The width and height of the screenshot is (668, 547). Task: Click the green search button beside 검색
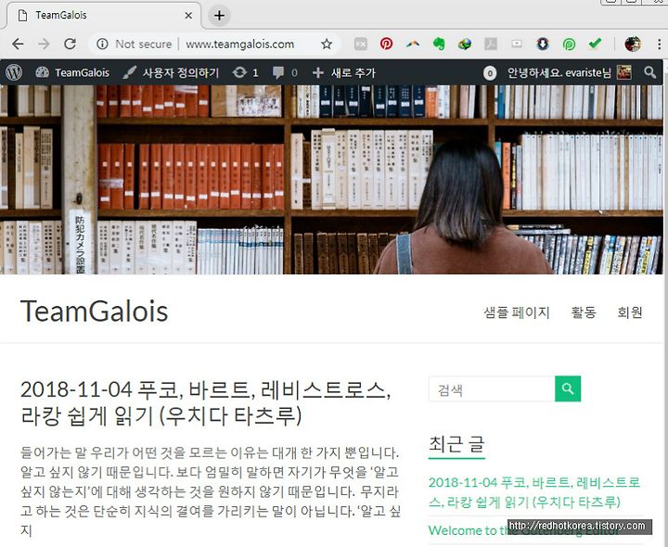(568, 388)
